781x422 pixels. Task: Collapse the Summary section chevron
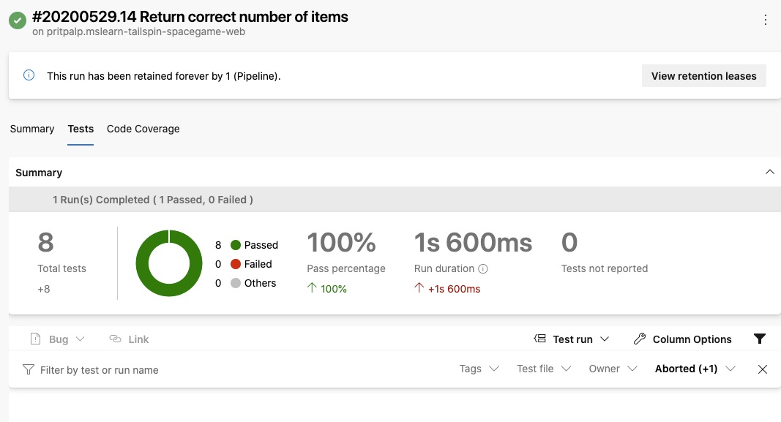tap(769, 172)
